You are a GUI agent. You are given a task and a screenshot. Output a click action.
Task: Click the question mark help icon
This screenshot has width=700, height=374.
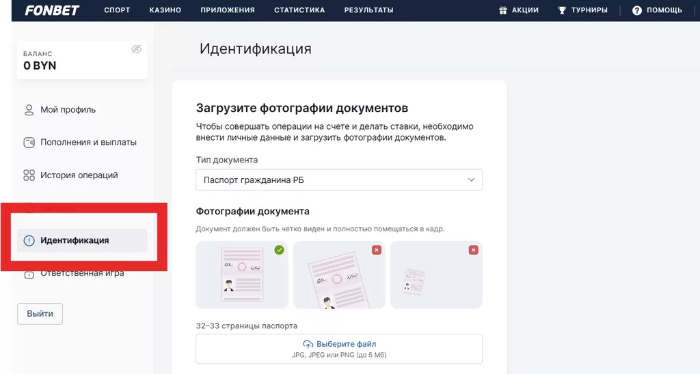pos(637,10)
